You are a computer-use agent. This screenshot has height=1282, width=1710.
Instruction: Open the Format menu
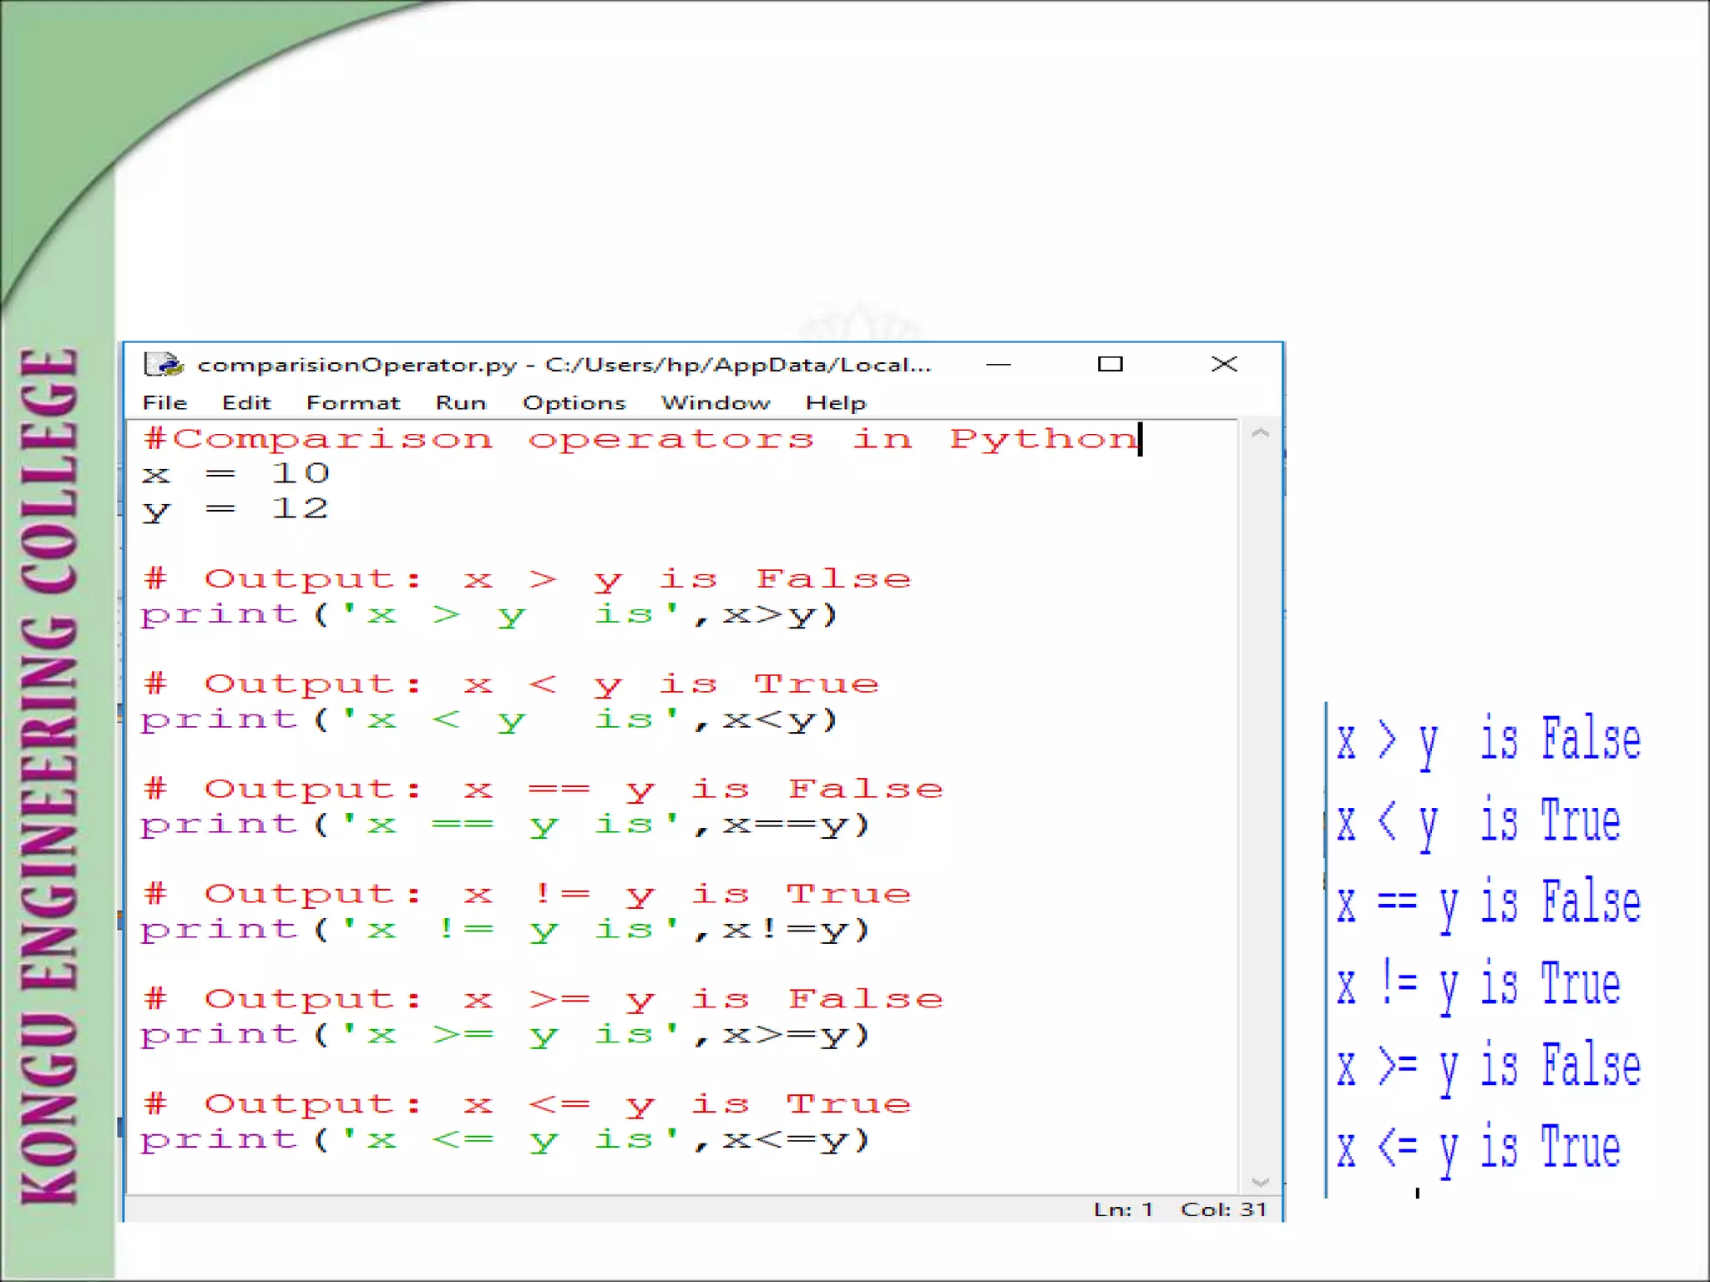tap(353, 403)
